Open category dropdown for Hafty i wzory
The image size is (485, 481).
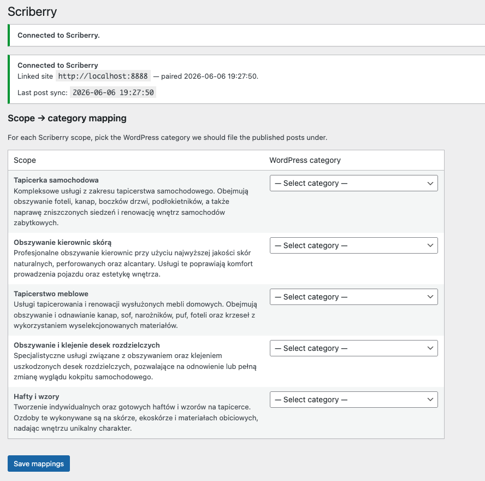[x=353, y=400]
